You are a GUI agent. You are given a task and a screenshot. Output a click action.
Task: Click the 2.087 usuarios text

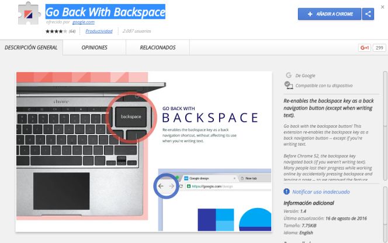pyautogui.click(x=137, y=31)
